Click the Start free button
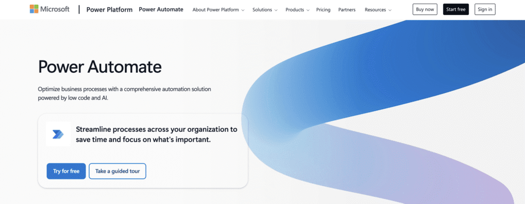This screenshot has height=204, width=525. pyautogui.click(x=456, y=9)
